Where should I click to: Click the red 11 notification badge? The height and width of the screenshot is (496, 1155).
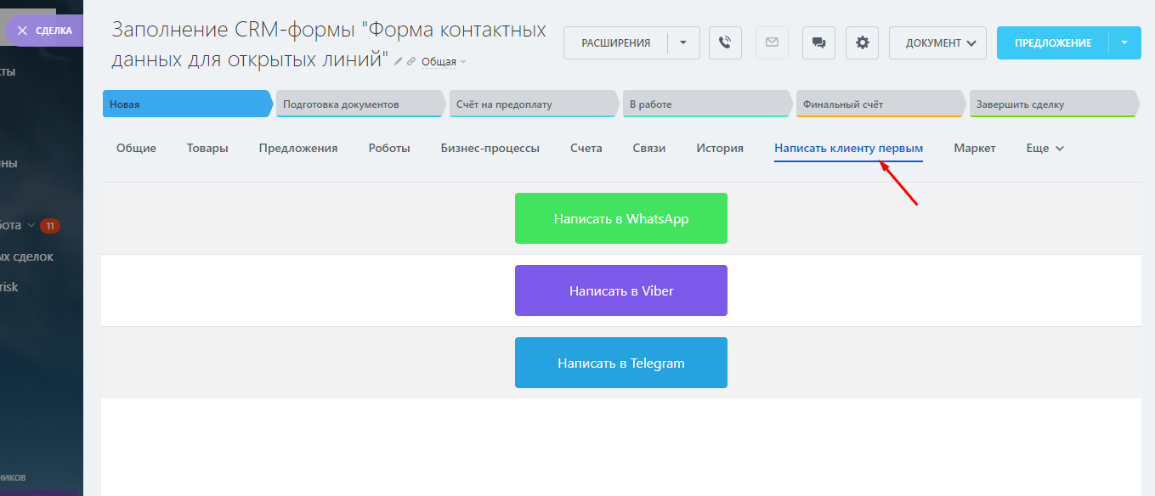pos(50,226)
